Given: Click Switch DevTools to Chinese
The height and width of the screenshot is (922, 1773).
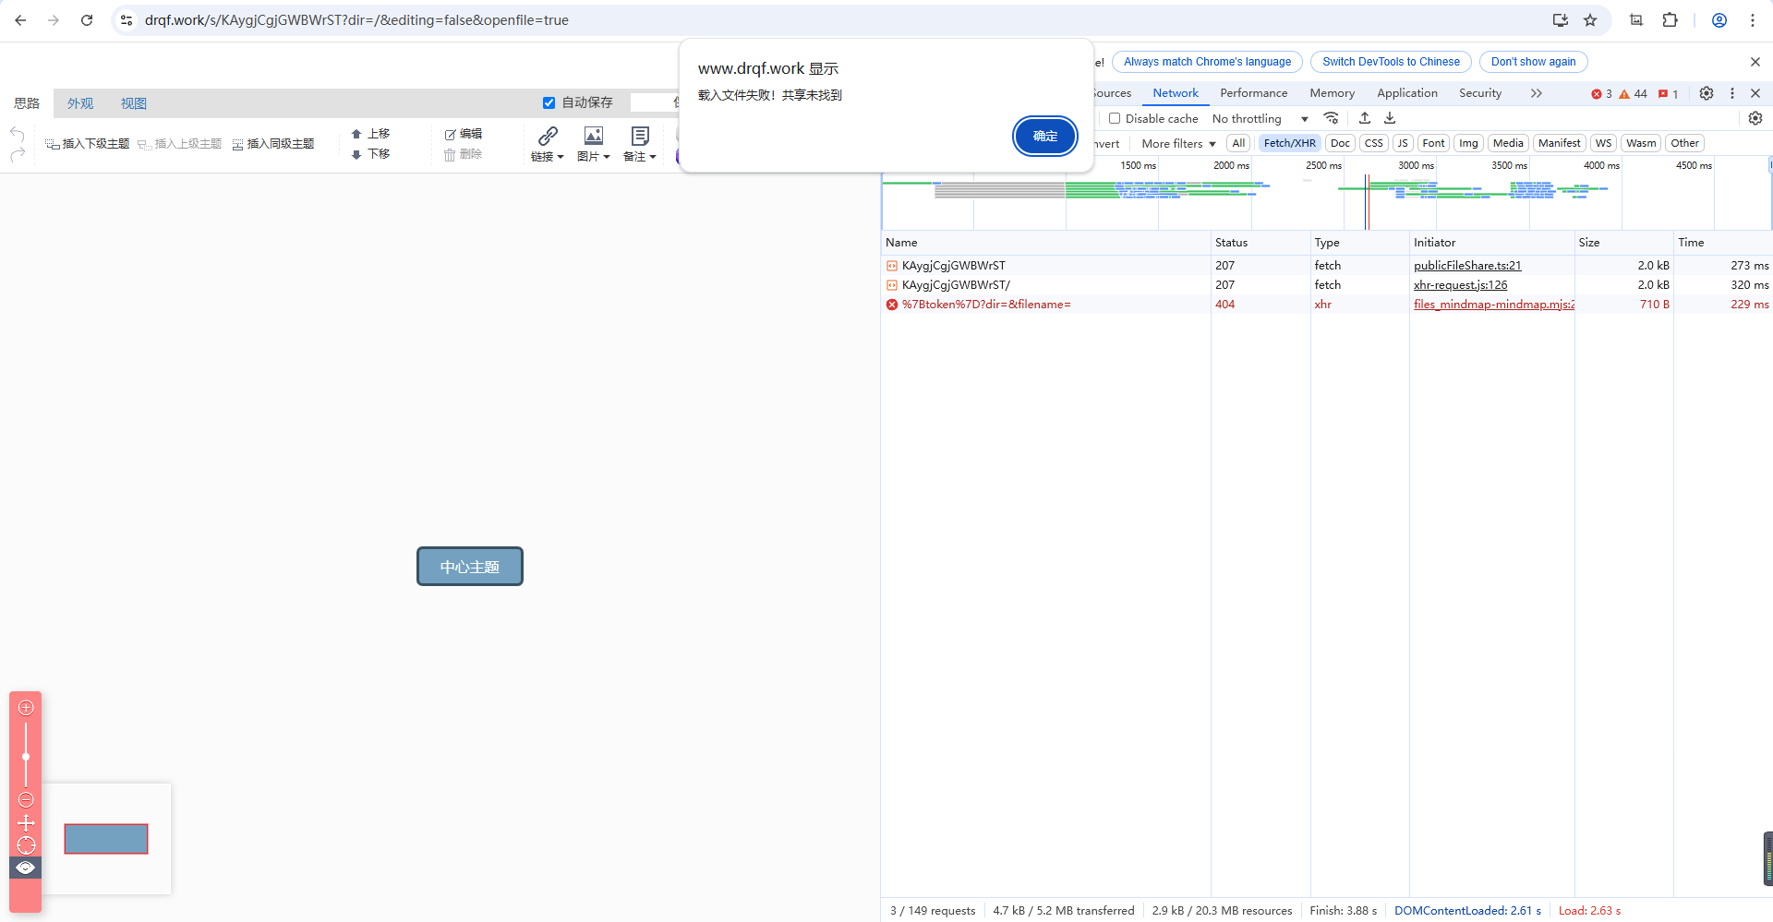Looking at the screenshot, I should coord(1391,62).
